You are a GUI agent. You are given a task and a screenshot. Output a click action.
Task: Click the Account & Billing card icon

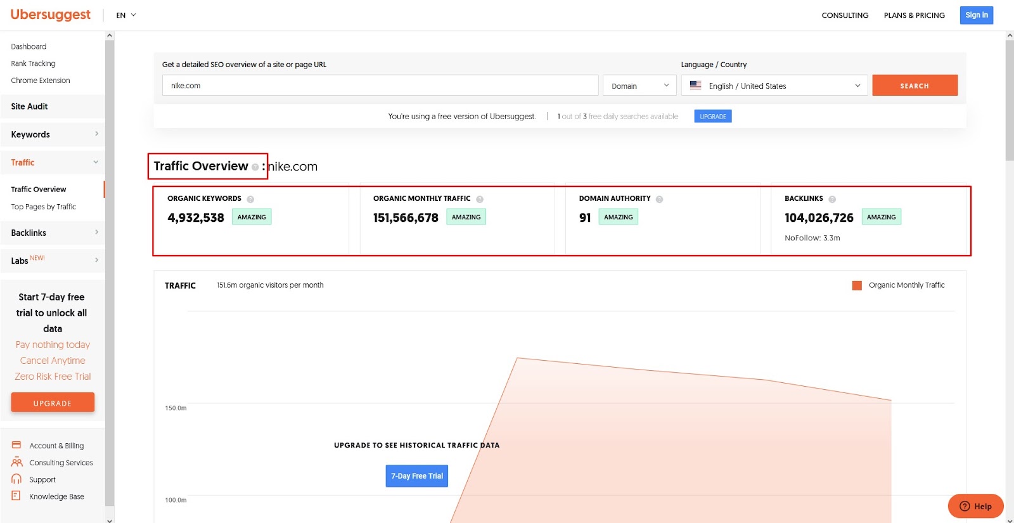[16, 445]
